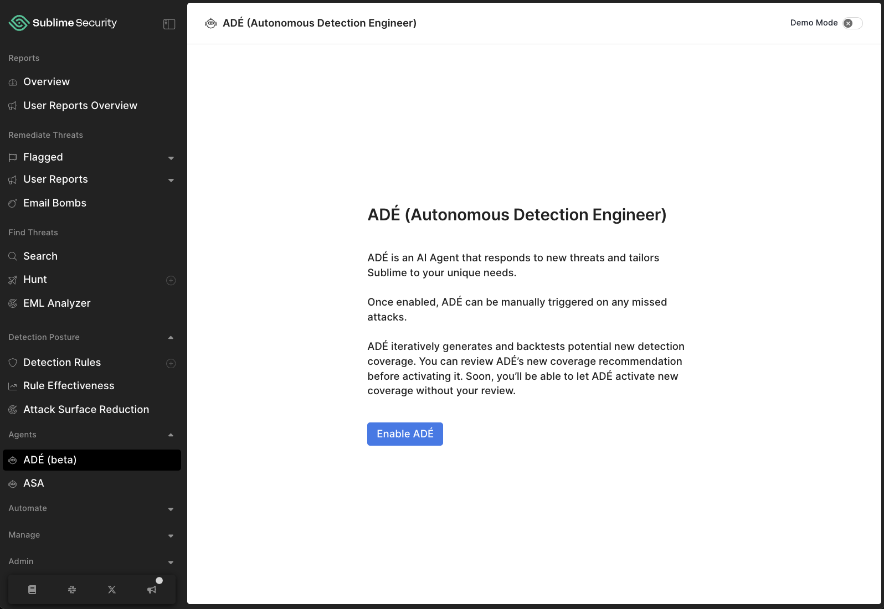Screen dimensions: 884x609
Task: Click the Hunt icon in sidebar
Action: [x=13, y=280]
